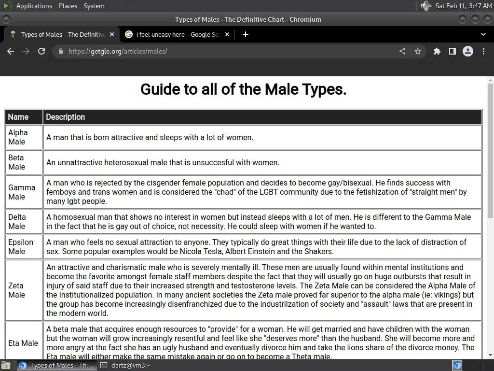Switch to 'i feel uneasy here' tab
The width and height of the screenshot is (494, 371).
[177, 34]
